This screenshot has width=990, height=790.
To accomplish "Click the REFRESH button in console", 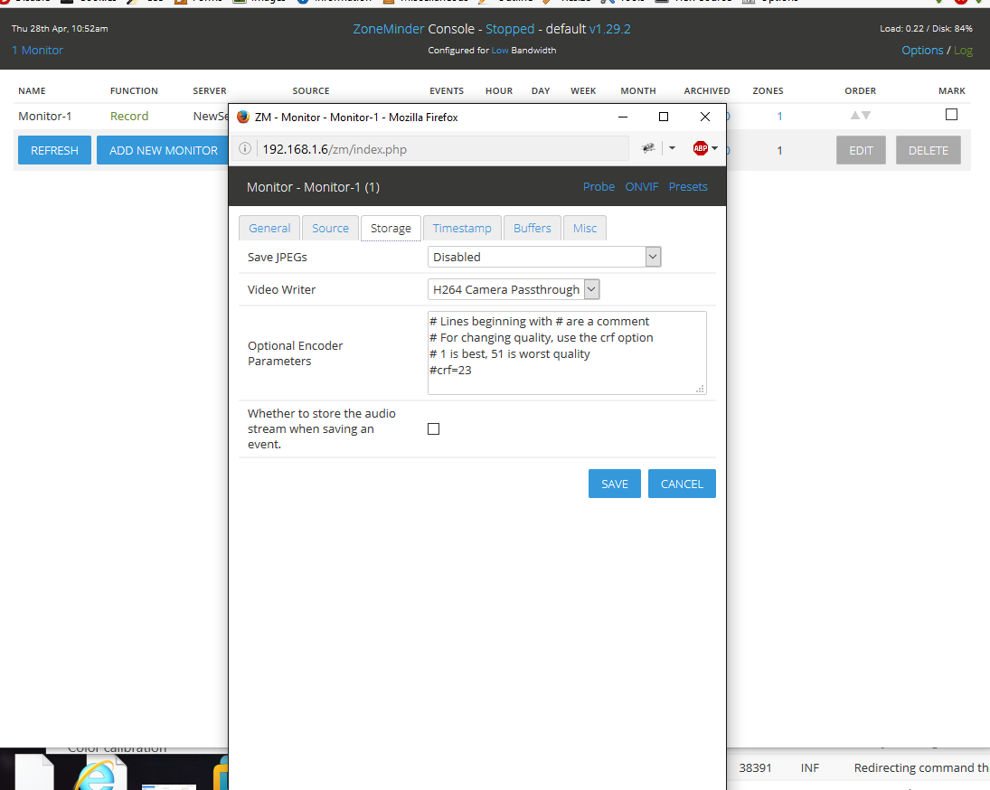I will 54,150.
